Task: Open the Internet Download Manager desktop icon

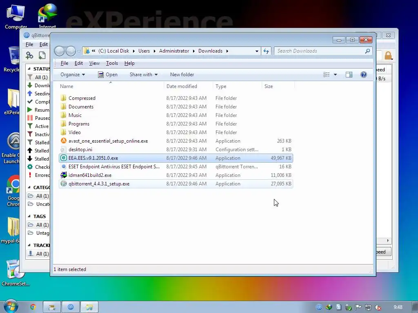Action: click(47, 16)
